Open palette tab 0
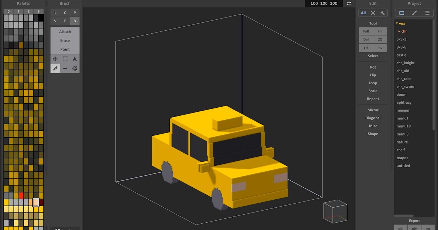This screenshot has width=438, height=230. click(8, 11)
